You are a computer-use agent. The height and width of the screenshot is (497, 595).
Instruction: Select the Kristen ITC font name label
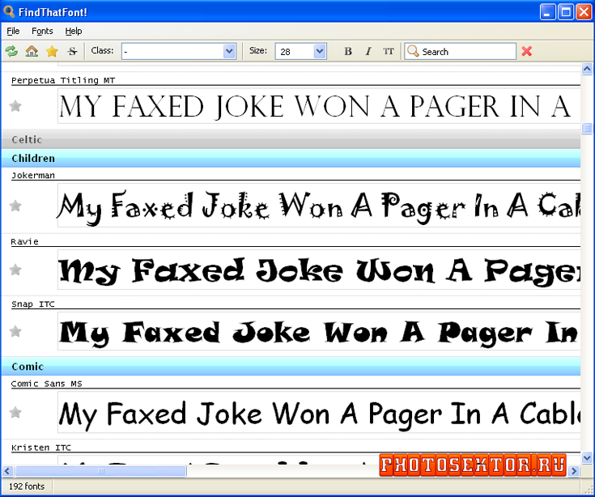[41, 448]
